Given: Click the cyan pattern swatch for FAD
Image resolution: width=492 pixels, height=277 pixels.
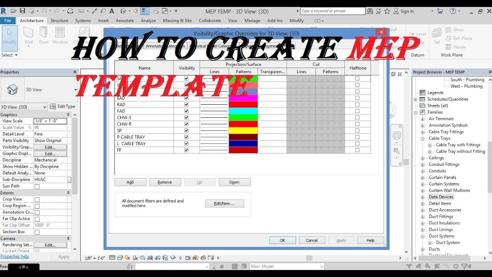Looking at the screenshot, I should point(243,111).
